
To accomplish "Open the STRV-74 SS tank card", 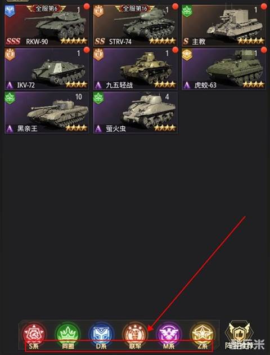I will click(136, 25).
